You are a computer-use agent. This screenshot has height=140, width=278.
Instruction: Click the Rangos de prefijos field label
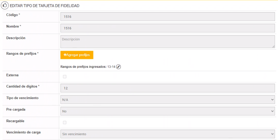pos(22,54)
